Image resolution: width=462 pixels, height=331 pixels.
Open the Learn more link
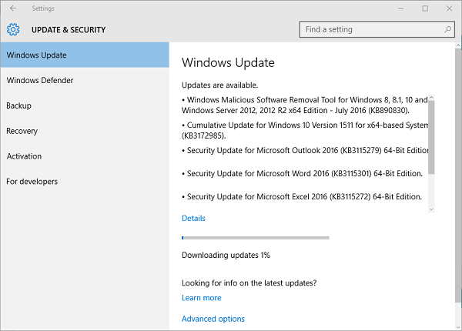point(201,298)
